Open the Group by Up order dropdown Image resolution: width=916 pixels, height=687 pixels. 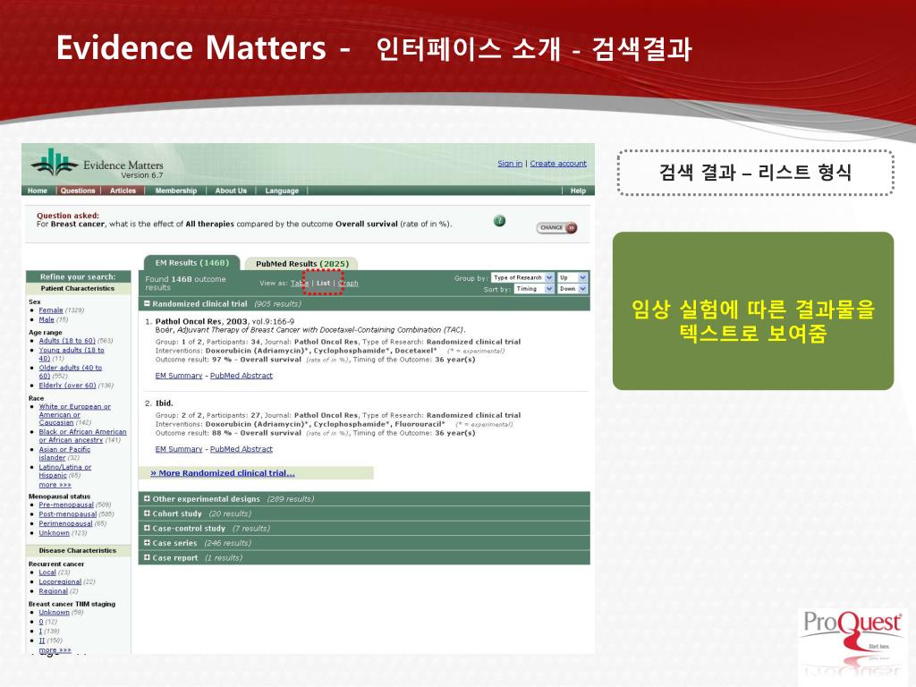click(x=572, y=277)
